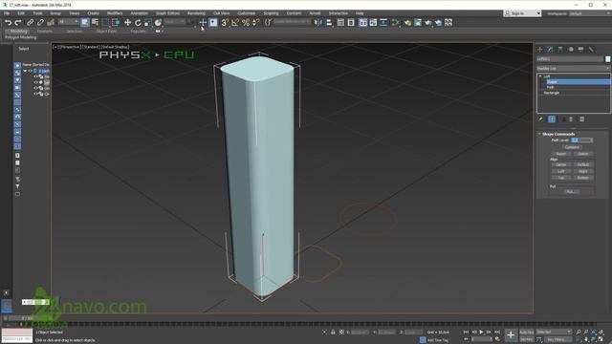Open the Default Shading viewport menu
The height and width of the screenshot is (344, 612).
tap(116, 47)
